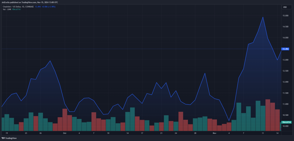Image resolution: width=294 pixels, height=141 pixels.
Task: Click the dotted current price line
Action: (141, 49)
